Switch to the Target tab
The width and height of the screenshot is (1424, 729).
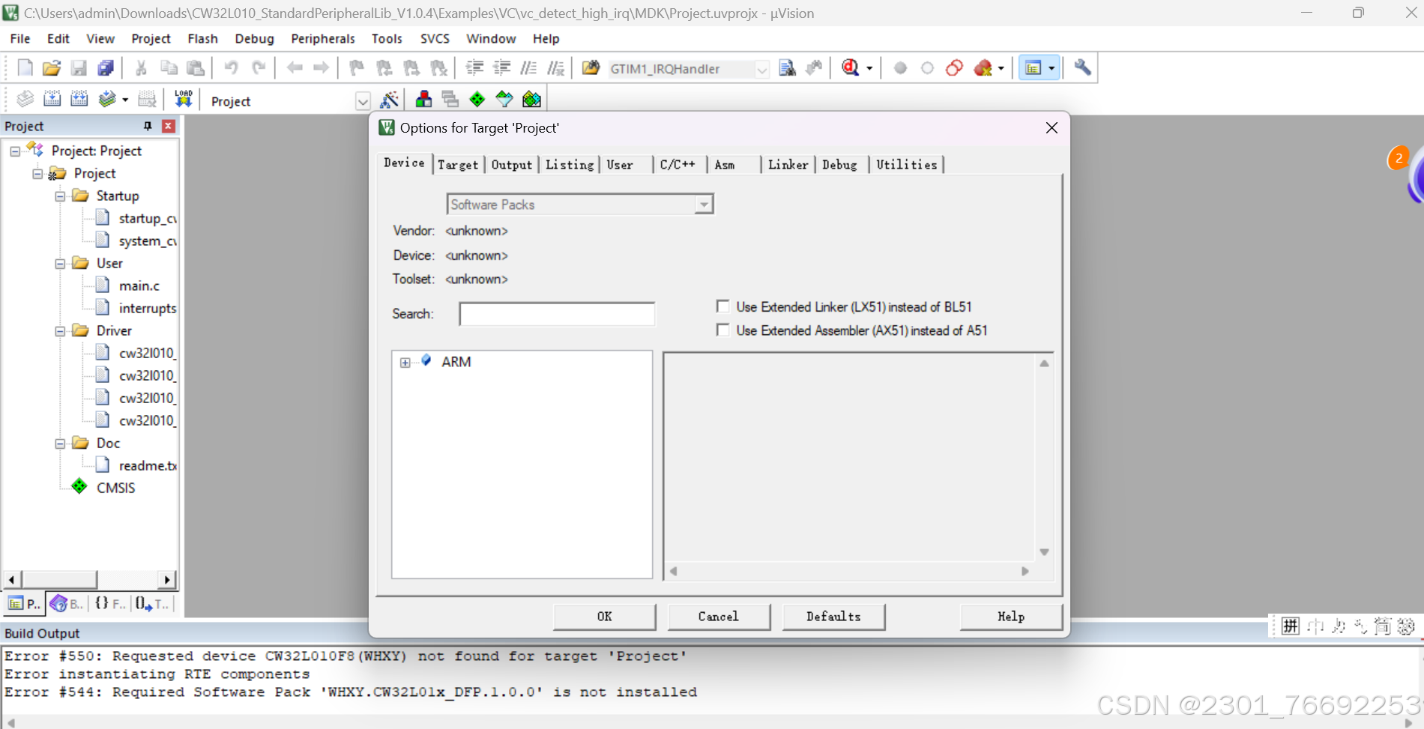click(458, 165)
